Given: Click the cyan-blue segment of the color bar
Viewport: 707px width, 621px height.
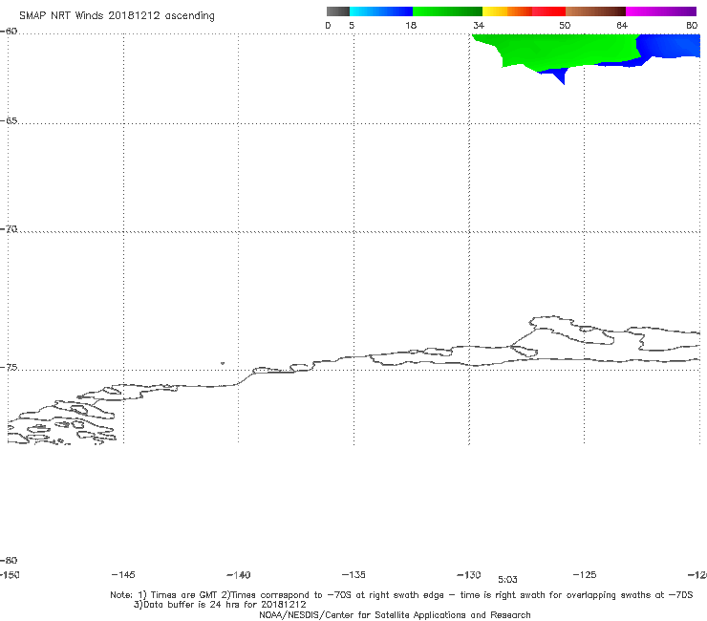Looking at the screenshot, I should coord(381,11).
